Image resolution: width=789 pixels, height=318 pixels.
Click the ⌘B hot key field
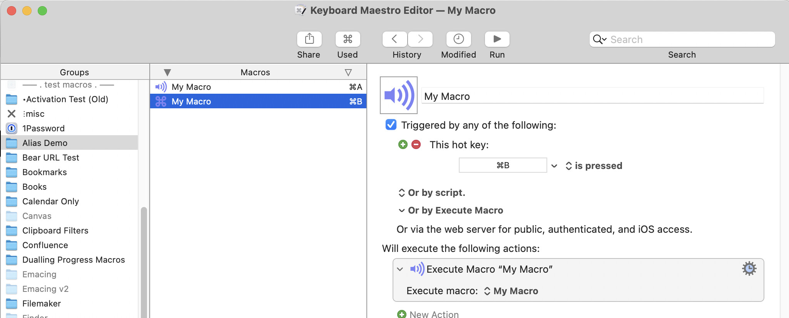click(503, 165)
